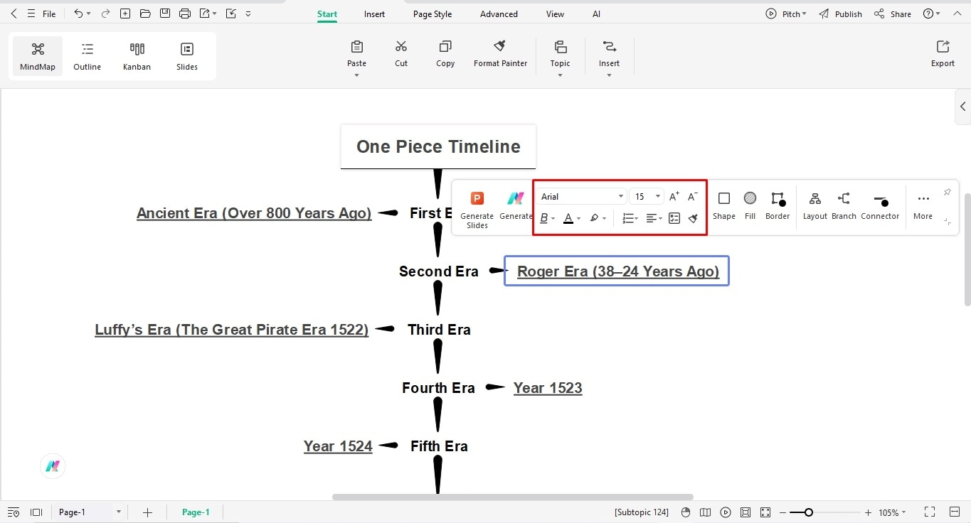Print the document with the printer icon
971x523 pixels.
[185, 14]
